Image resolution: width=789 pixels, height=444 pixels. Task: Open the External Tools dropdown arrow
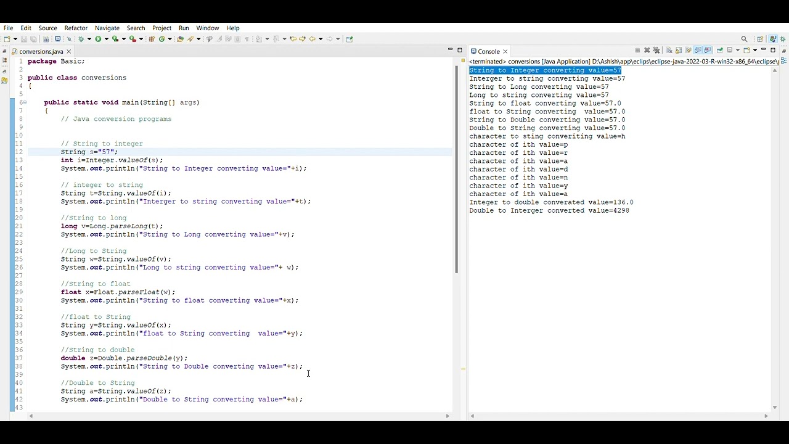141,39
